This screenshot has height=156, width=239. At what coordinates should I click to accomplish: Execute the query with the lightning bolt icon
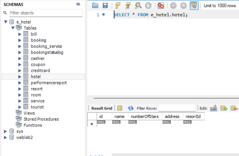[118, 5]
